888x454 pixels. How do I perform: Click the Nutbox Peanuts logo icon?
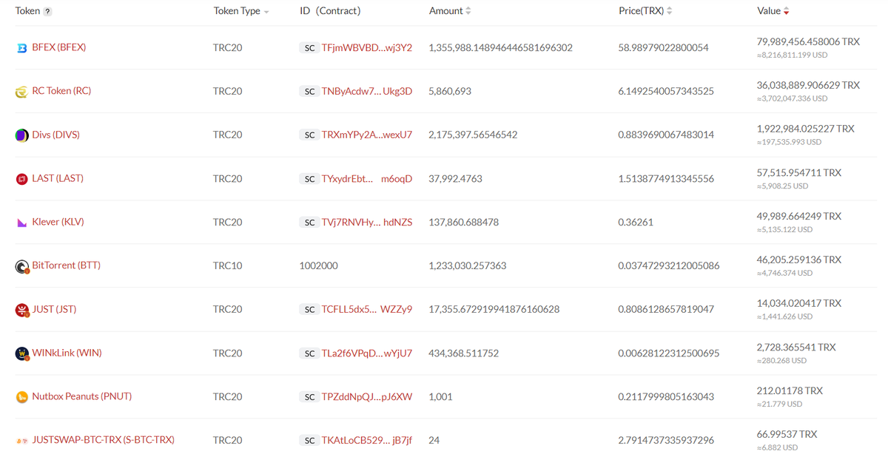pyautogui.click(x=22, y=397)
